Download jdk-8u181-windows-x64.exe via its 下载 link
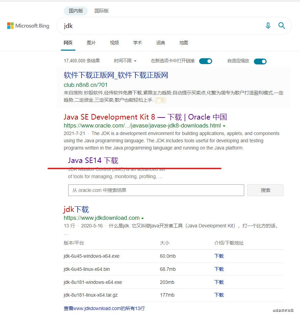 coord(219,282)
